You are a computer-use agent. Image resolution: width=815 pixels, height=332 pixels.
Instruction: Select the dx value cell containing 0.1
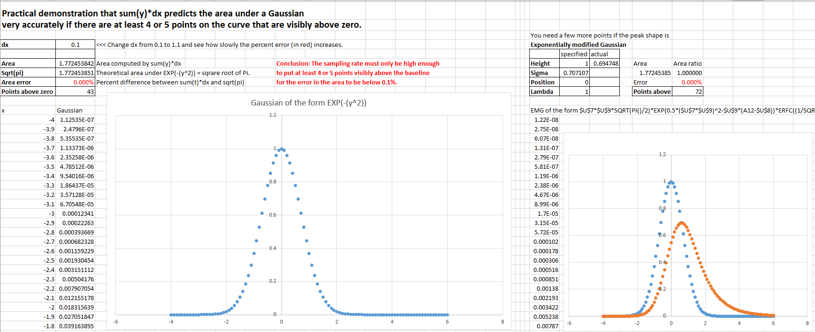[75, 45]
